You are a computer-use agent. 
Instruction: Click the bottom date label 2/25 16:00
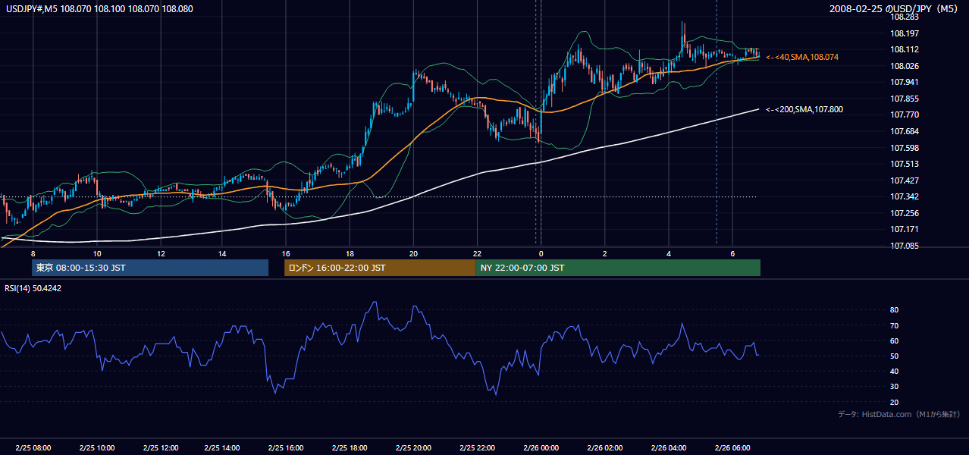click(286, 448)
